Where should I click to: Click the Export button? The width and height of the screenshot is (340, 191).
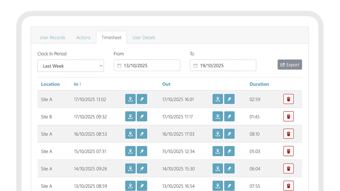tap(290, 64)
